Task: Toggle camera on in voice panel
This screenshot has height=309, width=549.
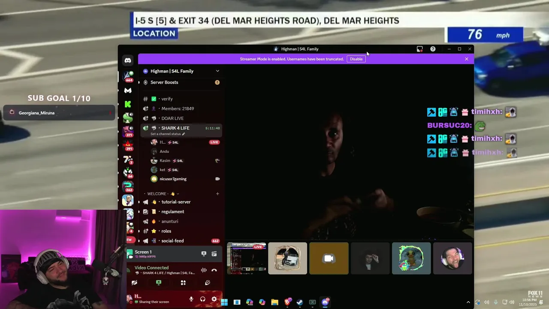Action: 134,282
